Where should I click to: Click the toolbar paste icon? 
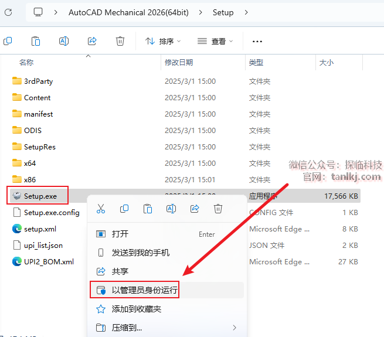tap(36, 41)
